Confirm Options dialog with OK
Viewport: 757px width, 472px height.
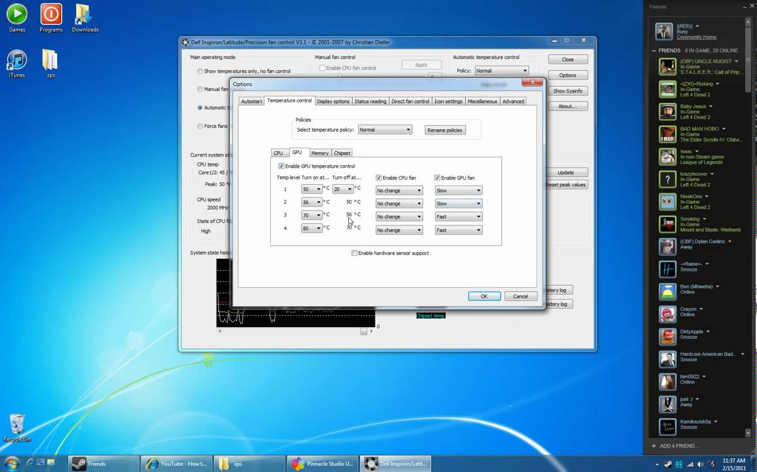(x=483, y=296)
